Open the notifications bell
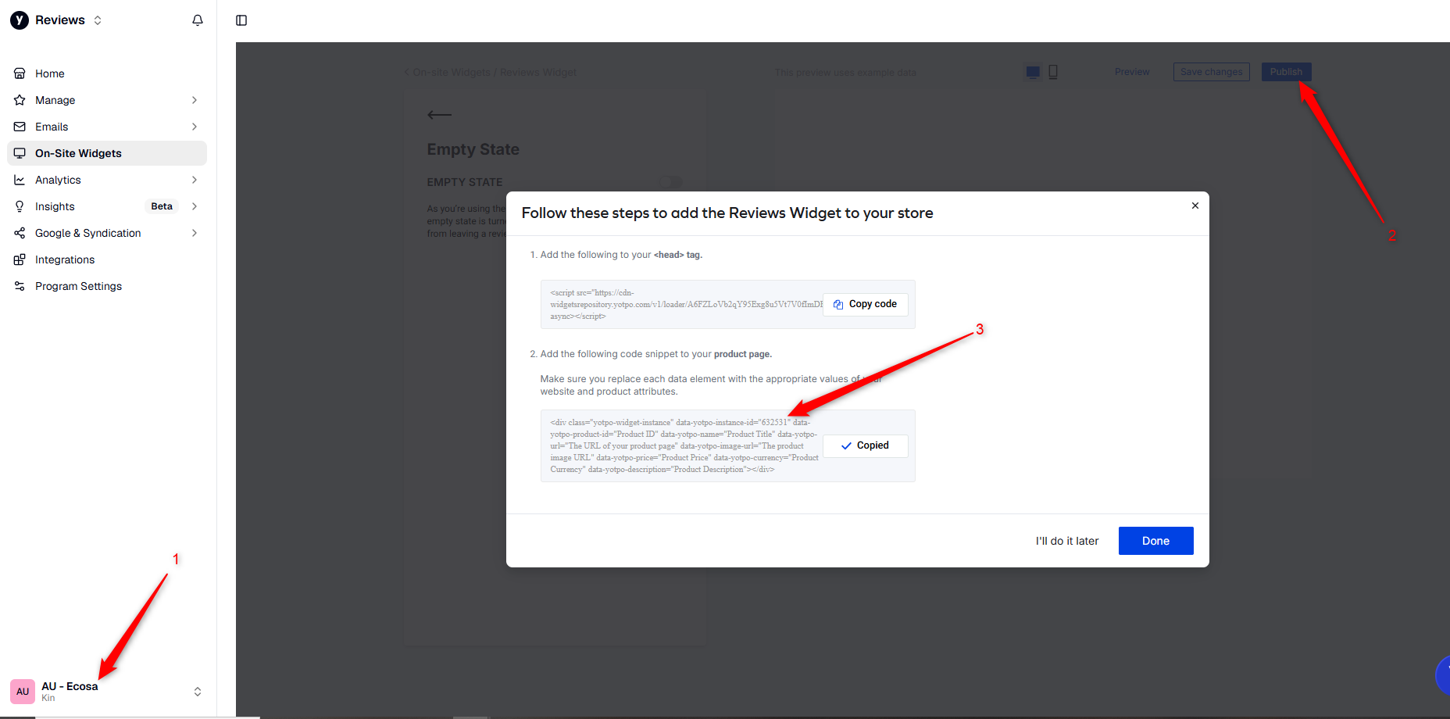Viewport: 1450px width, 719px height. click(198, 20)
